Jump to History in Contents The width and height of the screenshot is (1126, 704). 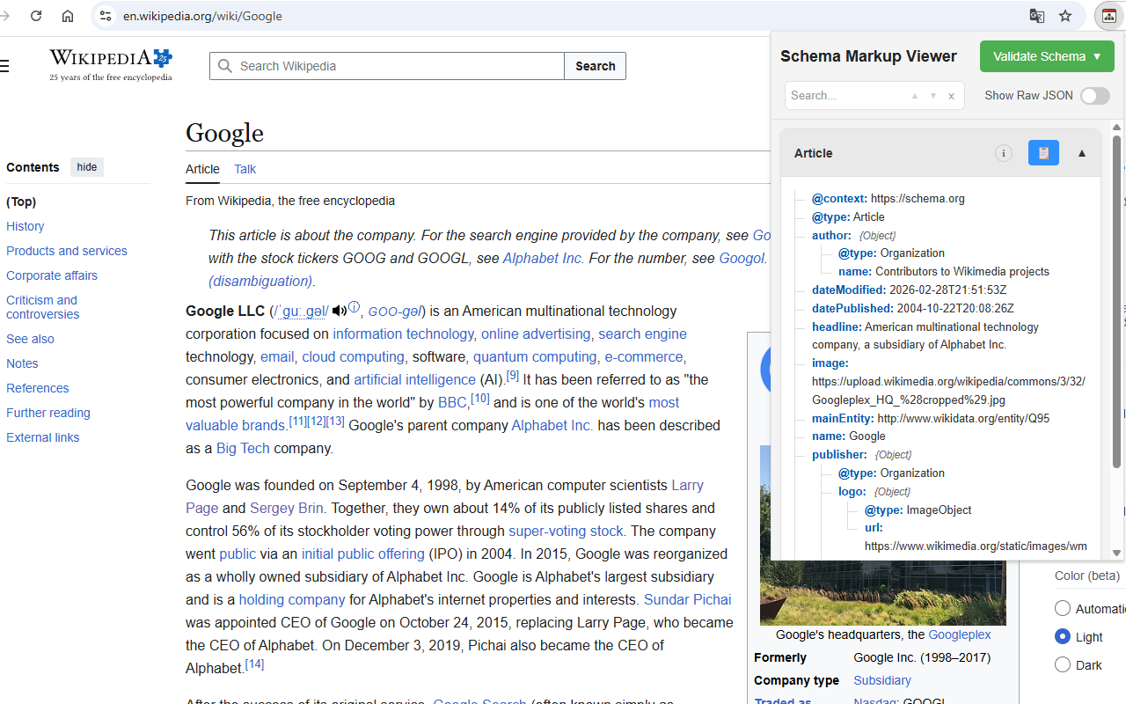[26, 226]
